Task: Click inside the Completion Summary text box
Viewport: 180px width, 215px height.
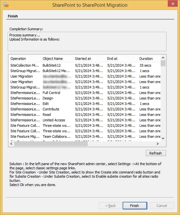Action: pyautogui.click(x=87, y=42)
